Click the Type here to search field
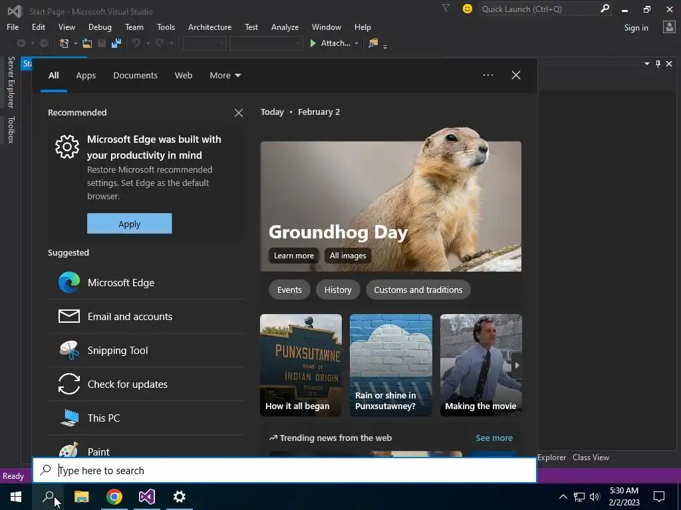This screenshot has height=510, width=681. 285,470
